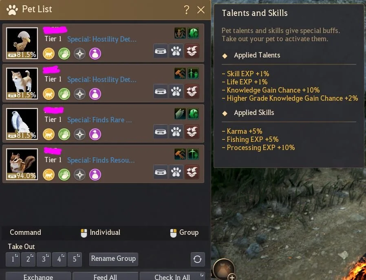Click the paw info icon for the Shiba dog
Image resolution: width=366 pixels, height=280 pixels.
[176, 91]
